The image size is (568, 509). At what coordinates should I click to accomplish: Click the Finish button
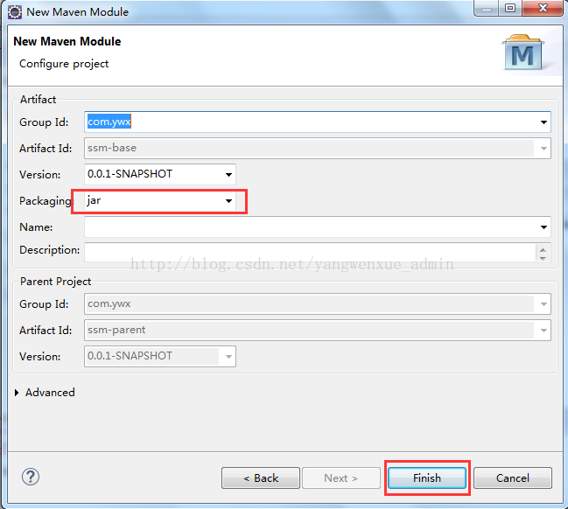[x=427, y=478]
